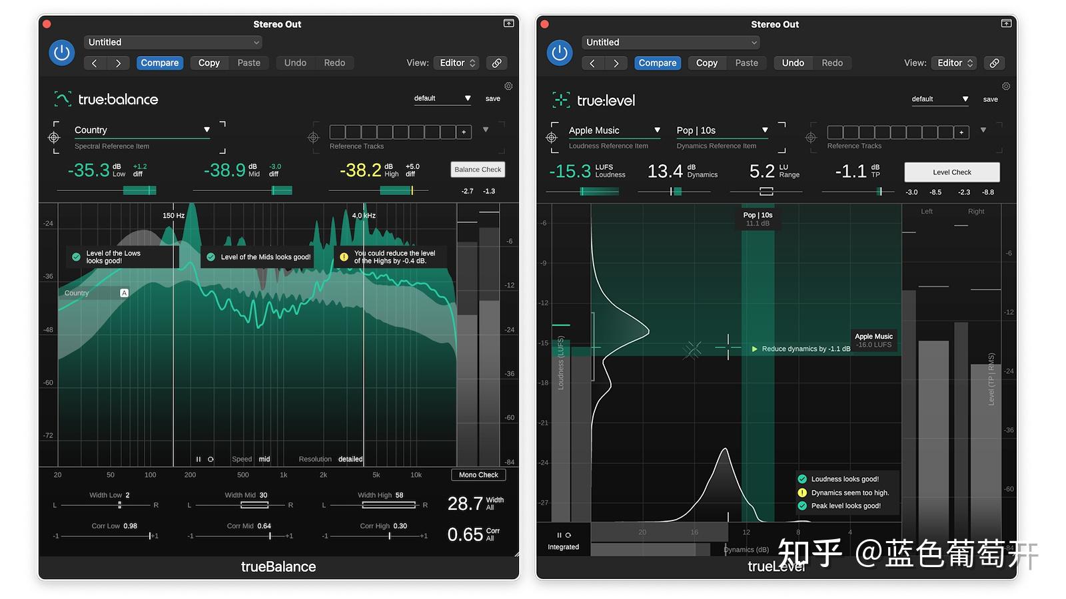Pause the trueBalance spectrum analyzer
The image size is (1066, 599).
pos(198,459)
